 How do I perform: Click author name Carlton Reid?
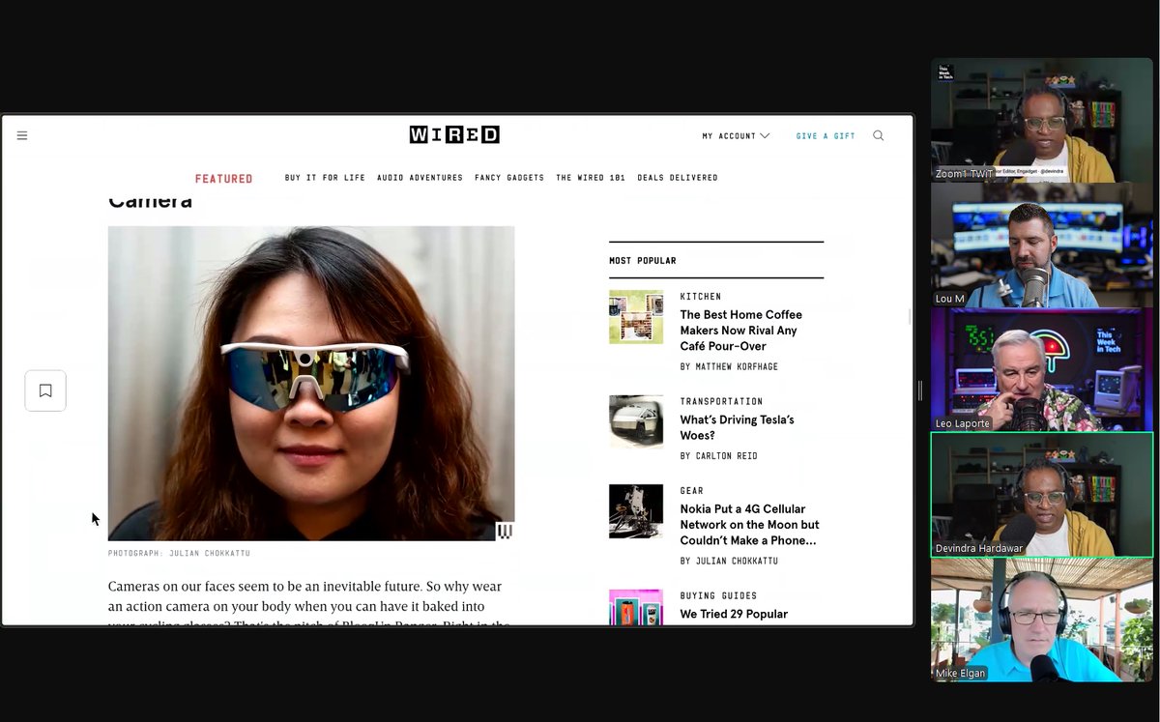click(726, 456)
